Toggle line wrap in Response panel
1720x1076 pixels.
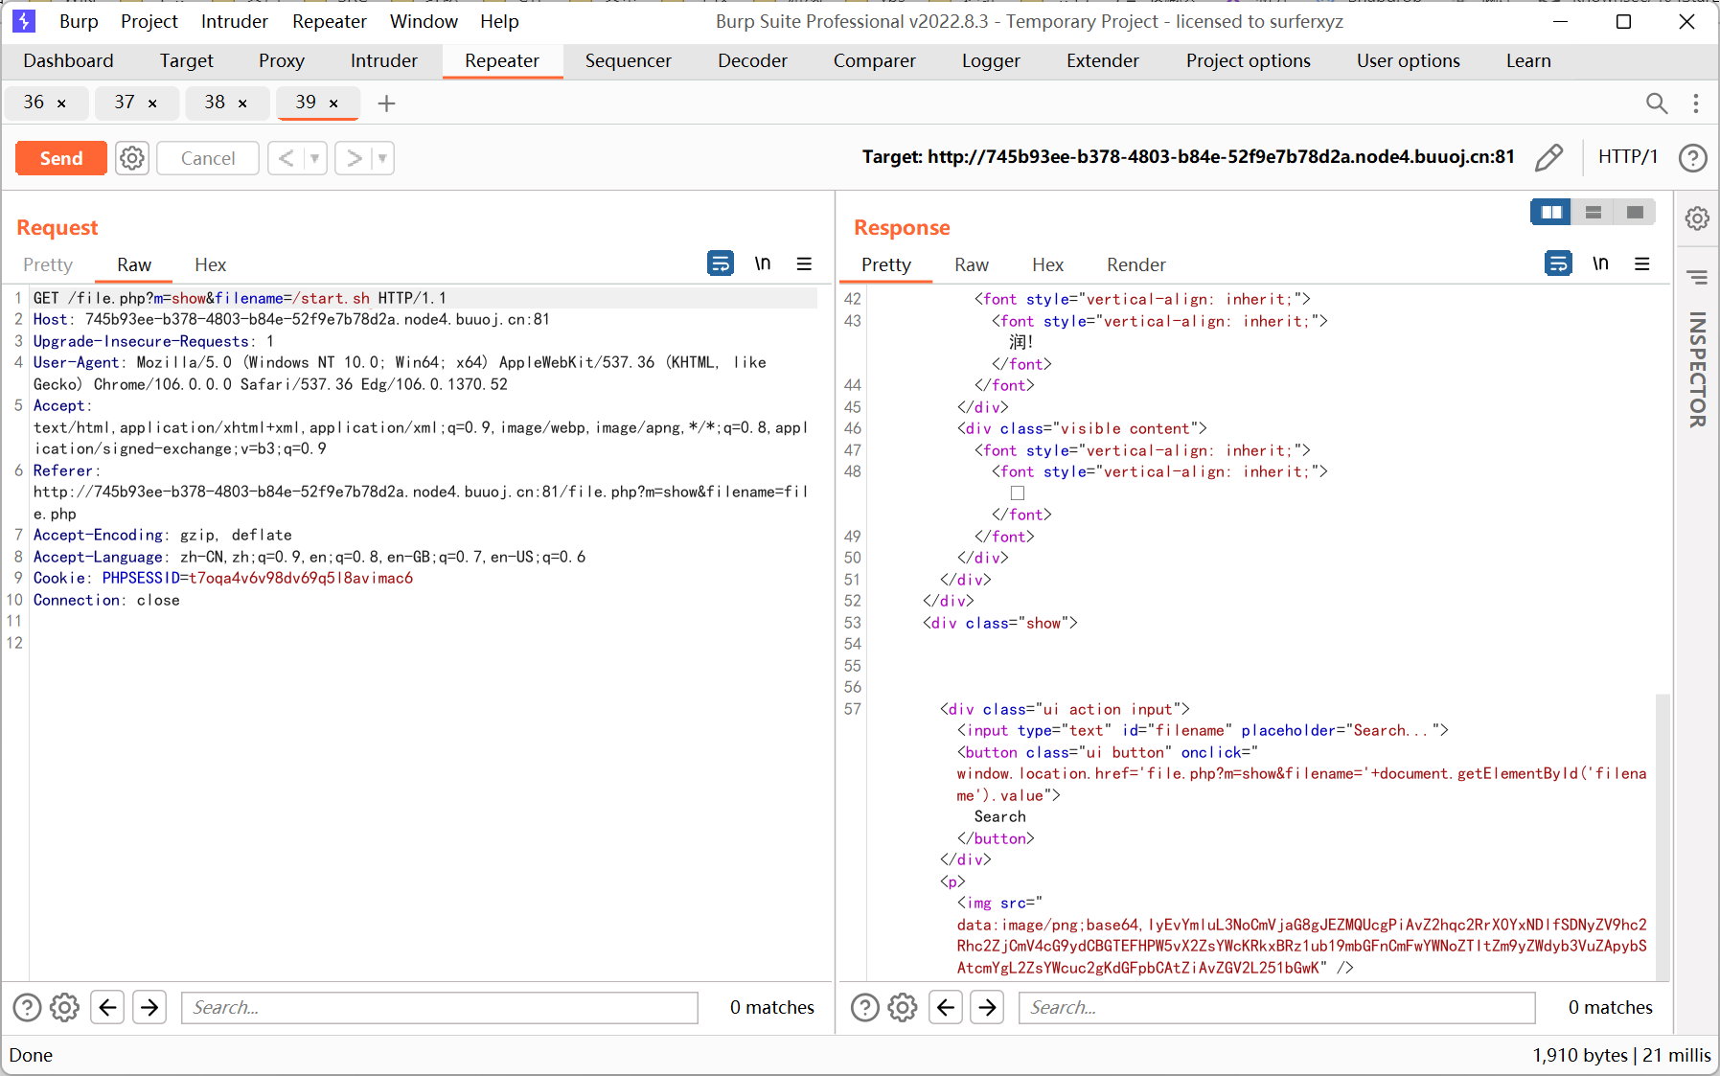click(x=1559, y=263)
